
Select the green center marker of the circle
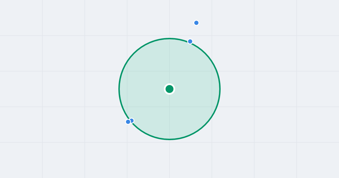click(x=169, y=89)
